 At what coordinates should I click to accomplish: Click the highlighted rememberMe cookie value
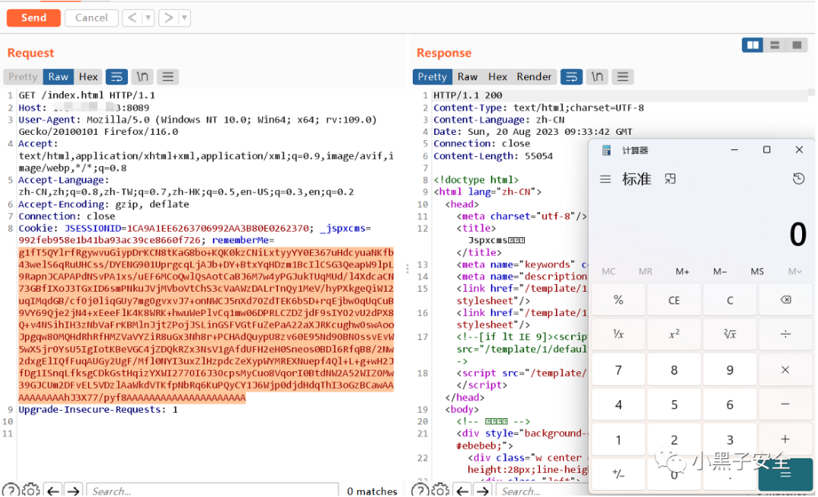206,325
